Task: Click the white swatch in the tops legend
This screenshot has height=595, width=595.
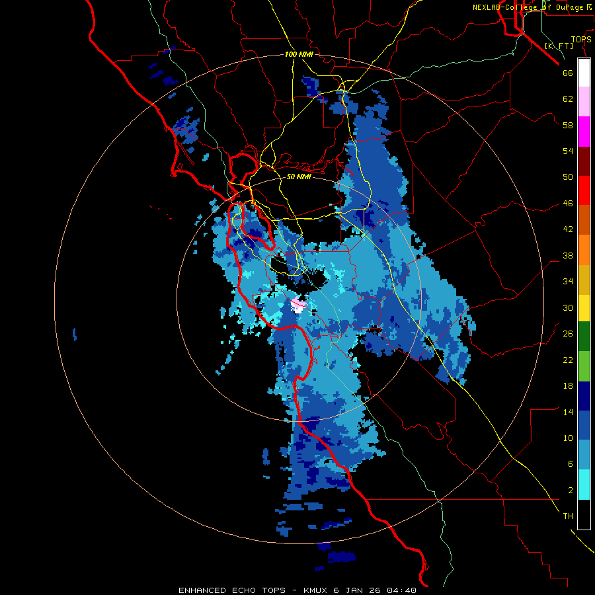Action: (584, 73)
